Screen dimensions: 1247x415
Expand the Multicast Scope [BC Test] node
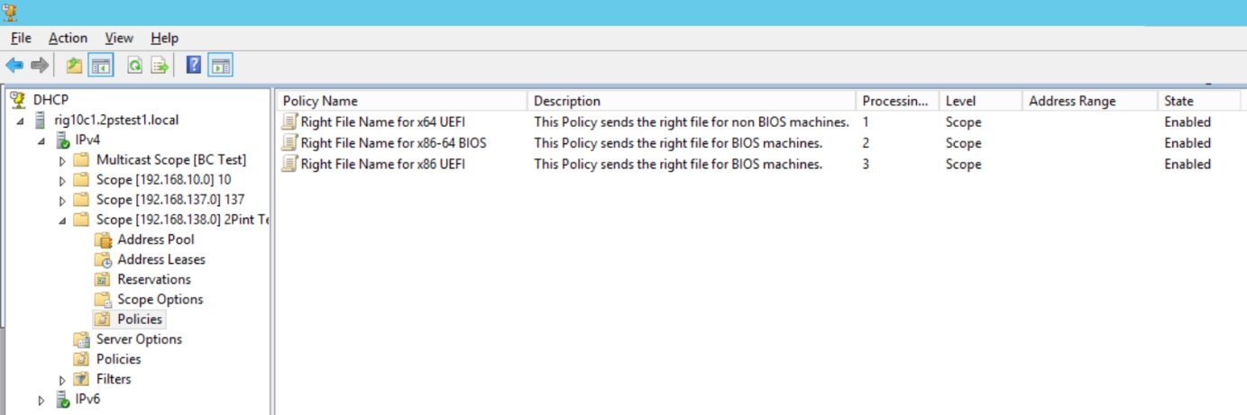(x=62, y=160)
